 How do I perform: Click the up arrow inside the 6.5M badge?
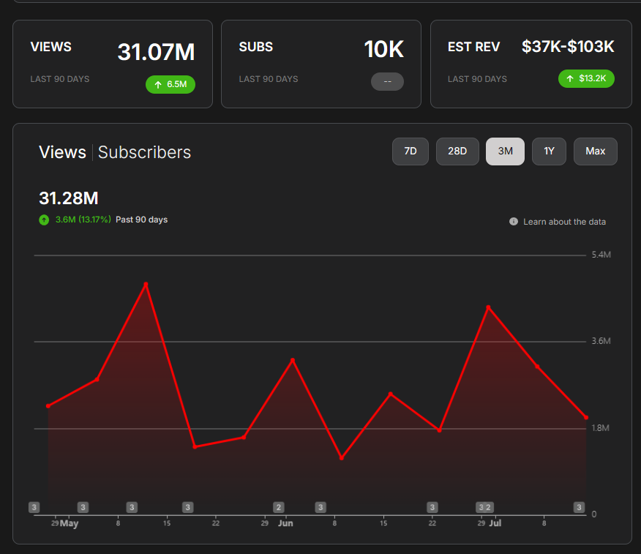tap(158, 85)
